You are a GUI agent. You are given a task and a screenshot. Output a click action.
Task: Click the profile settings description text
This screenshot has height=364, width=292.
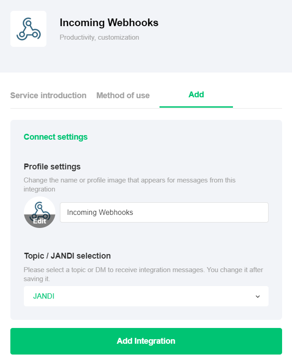(x=129, y=185)
